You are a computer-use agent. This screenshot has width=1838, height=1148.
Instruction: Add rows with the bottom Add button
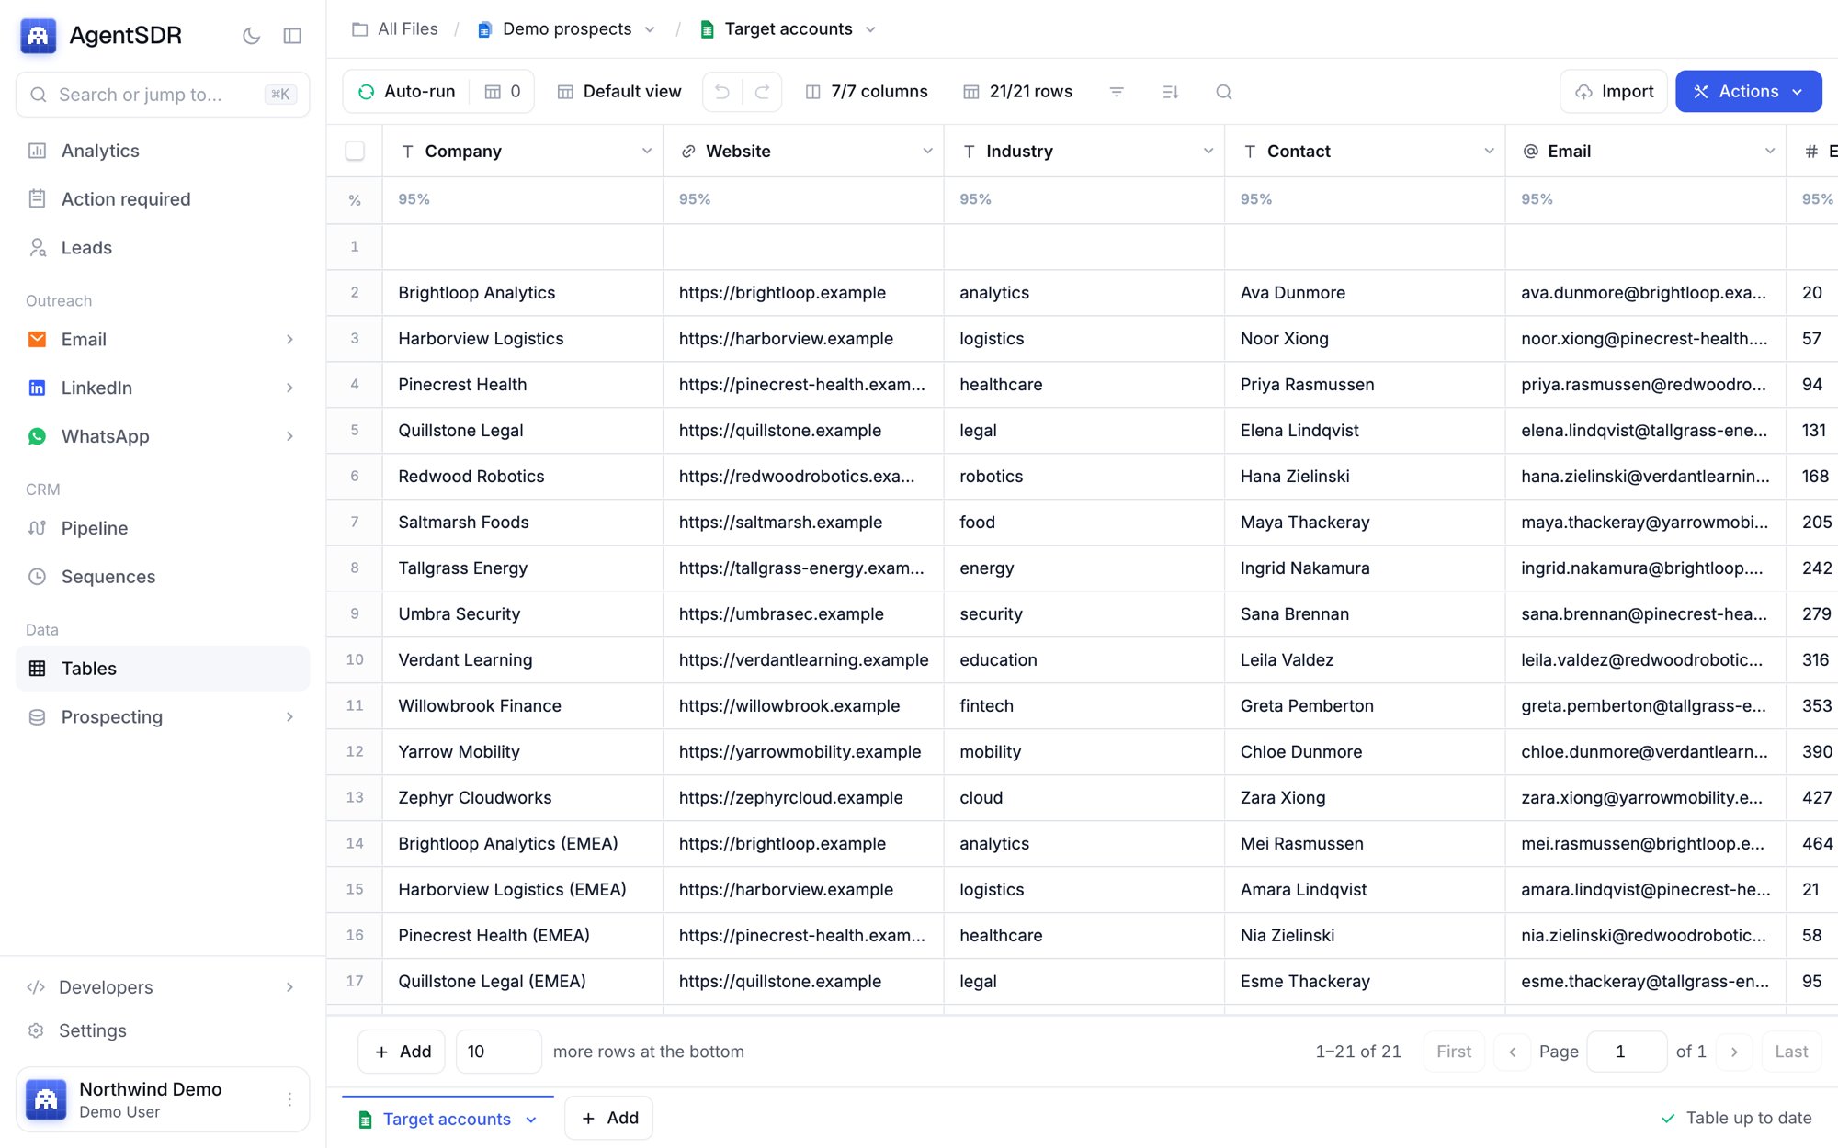pos(403,1052)
